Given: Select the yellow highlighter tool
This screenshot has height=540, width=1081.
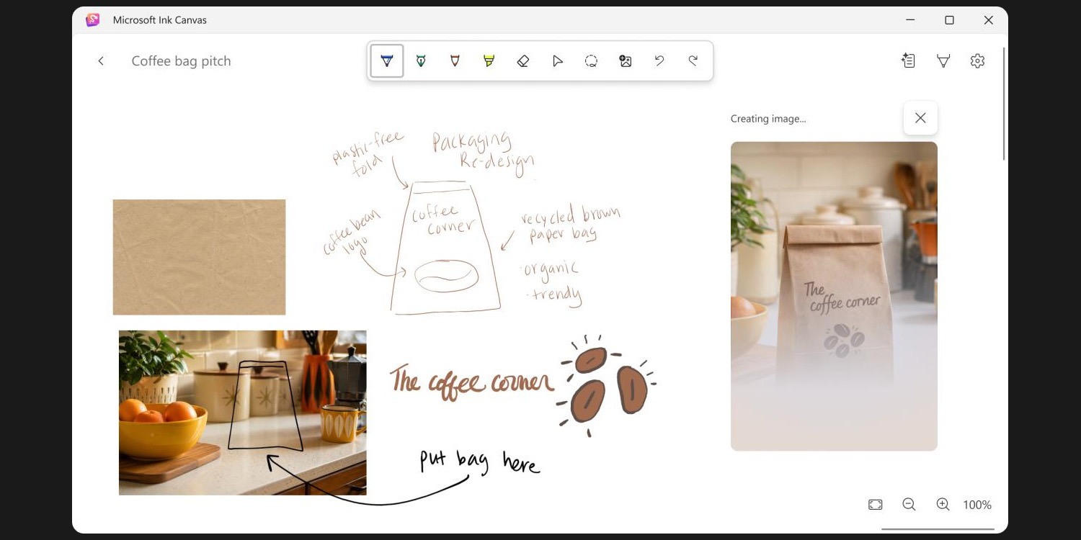Looking at the screenshot, I should click(489, 61).
